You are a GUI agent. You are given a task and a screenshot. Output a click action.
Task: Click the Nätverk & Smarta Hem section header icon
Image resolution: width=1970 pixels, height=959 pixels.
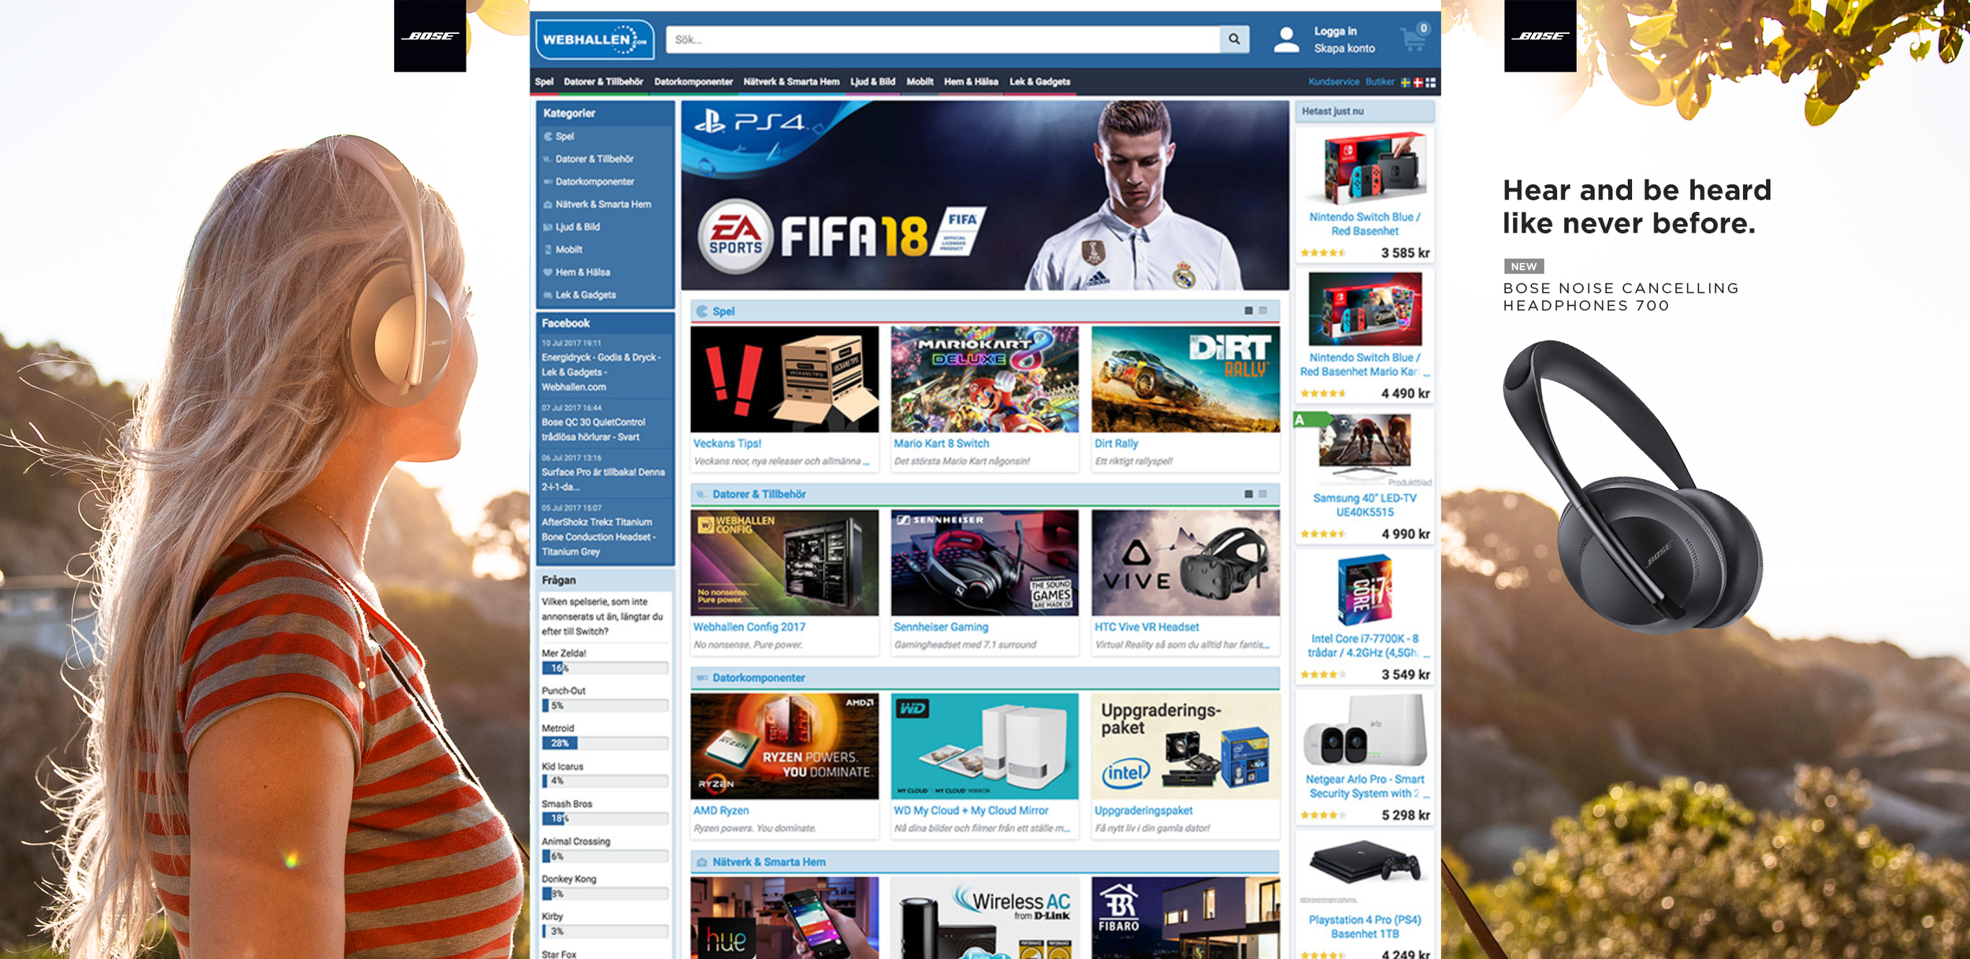(701, 862)
